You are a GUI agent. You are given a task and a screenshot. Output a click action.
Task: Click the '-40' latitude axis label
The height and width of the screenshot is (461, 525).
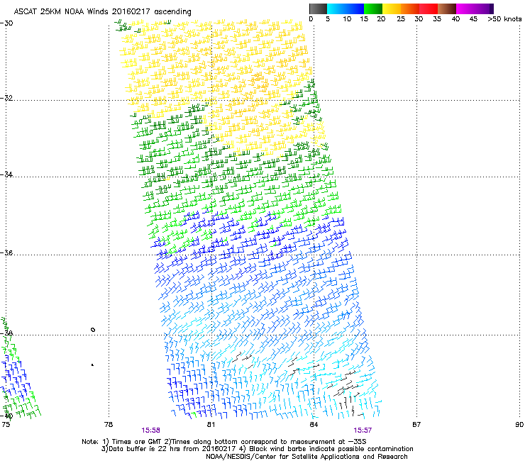coord(6,416)
